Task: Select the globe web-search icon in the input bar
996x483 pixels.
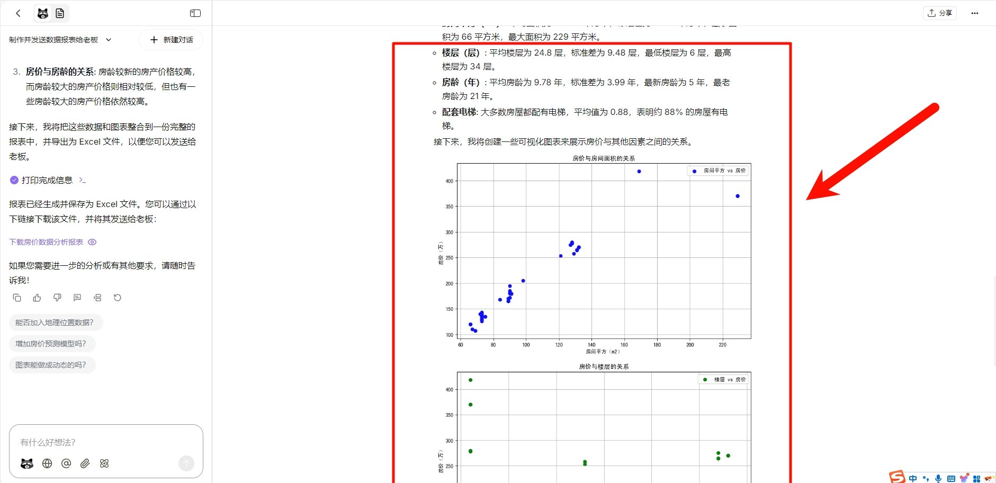Action: coord(47,463)
